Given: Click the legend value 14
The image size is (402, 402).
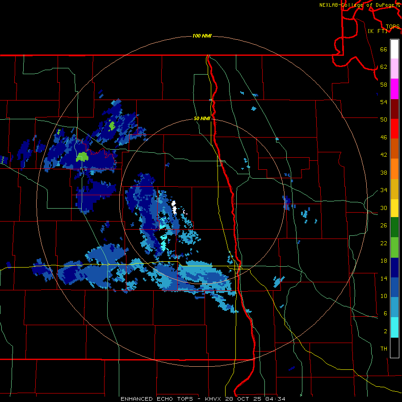Looking at the screenshot, I should tap(384, 278).
